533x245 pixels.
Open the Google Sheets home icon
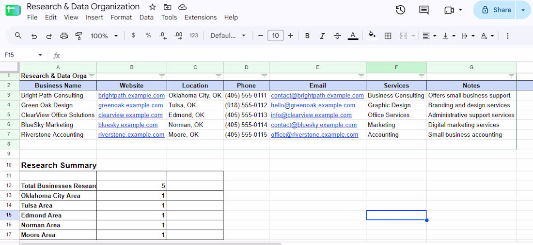13,11
